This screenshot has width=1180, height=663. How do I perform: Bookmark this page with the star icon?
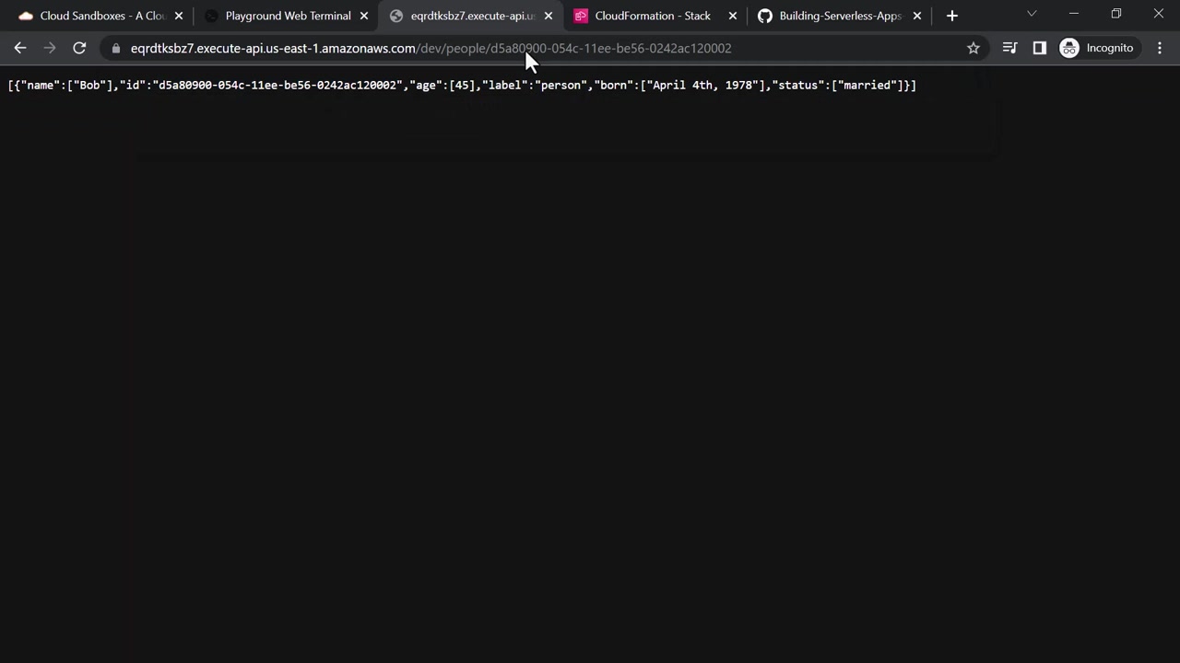[x=973, y=48]
